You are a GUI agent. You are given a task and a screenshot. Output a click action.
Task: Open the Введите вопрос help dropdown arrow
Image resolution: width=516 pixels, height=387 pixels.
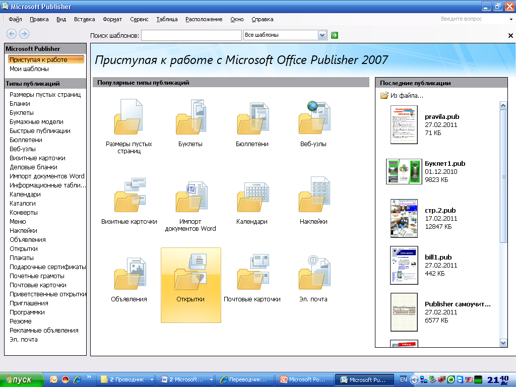[511, 19]
